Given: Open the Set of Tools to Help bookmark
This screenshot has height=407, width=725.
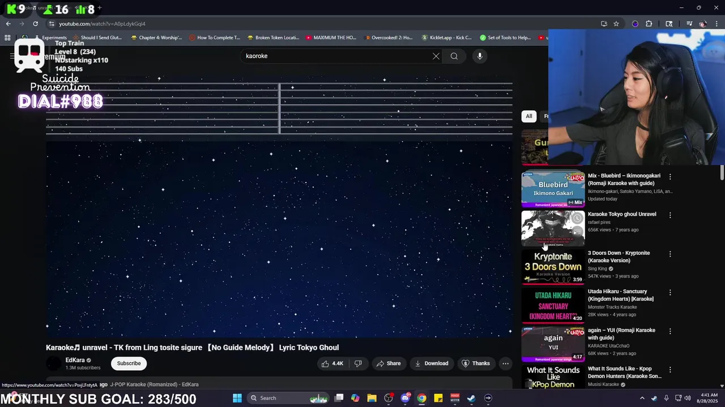Looking at the screenshot, I should click(505, 38).
